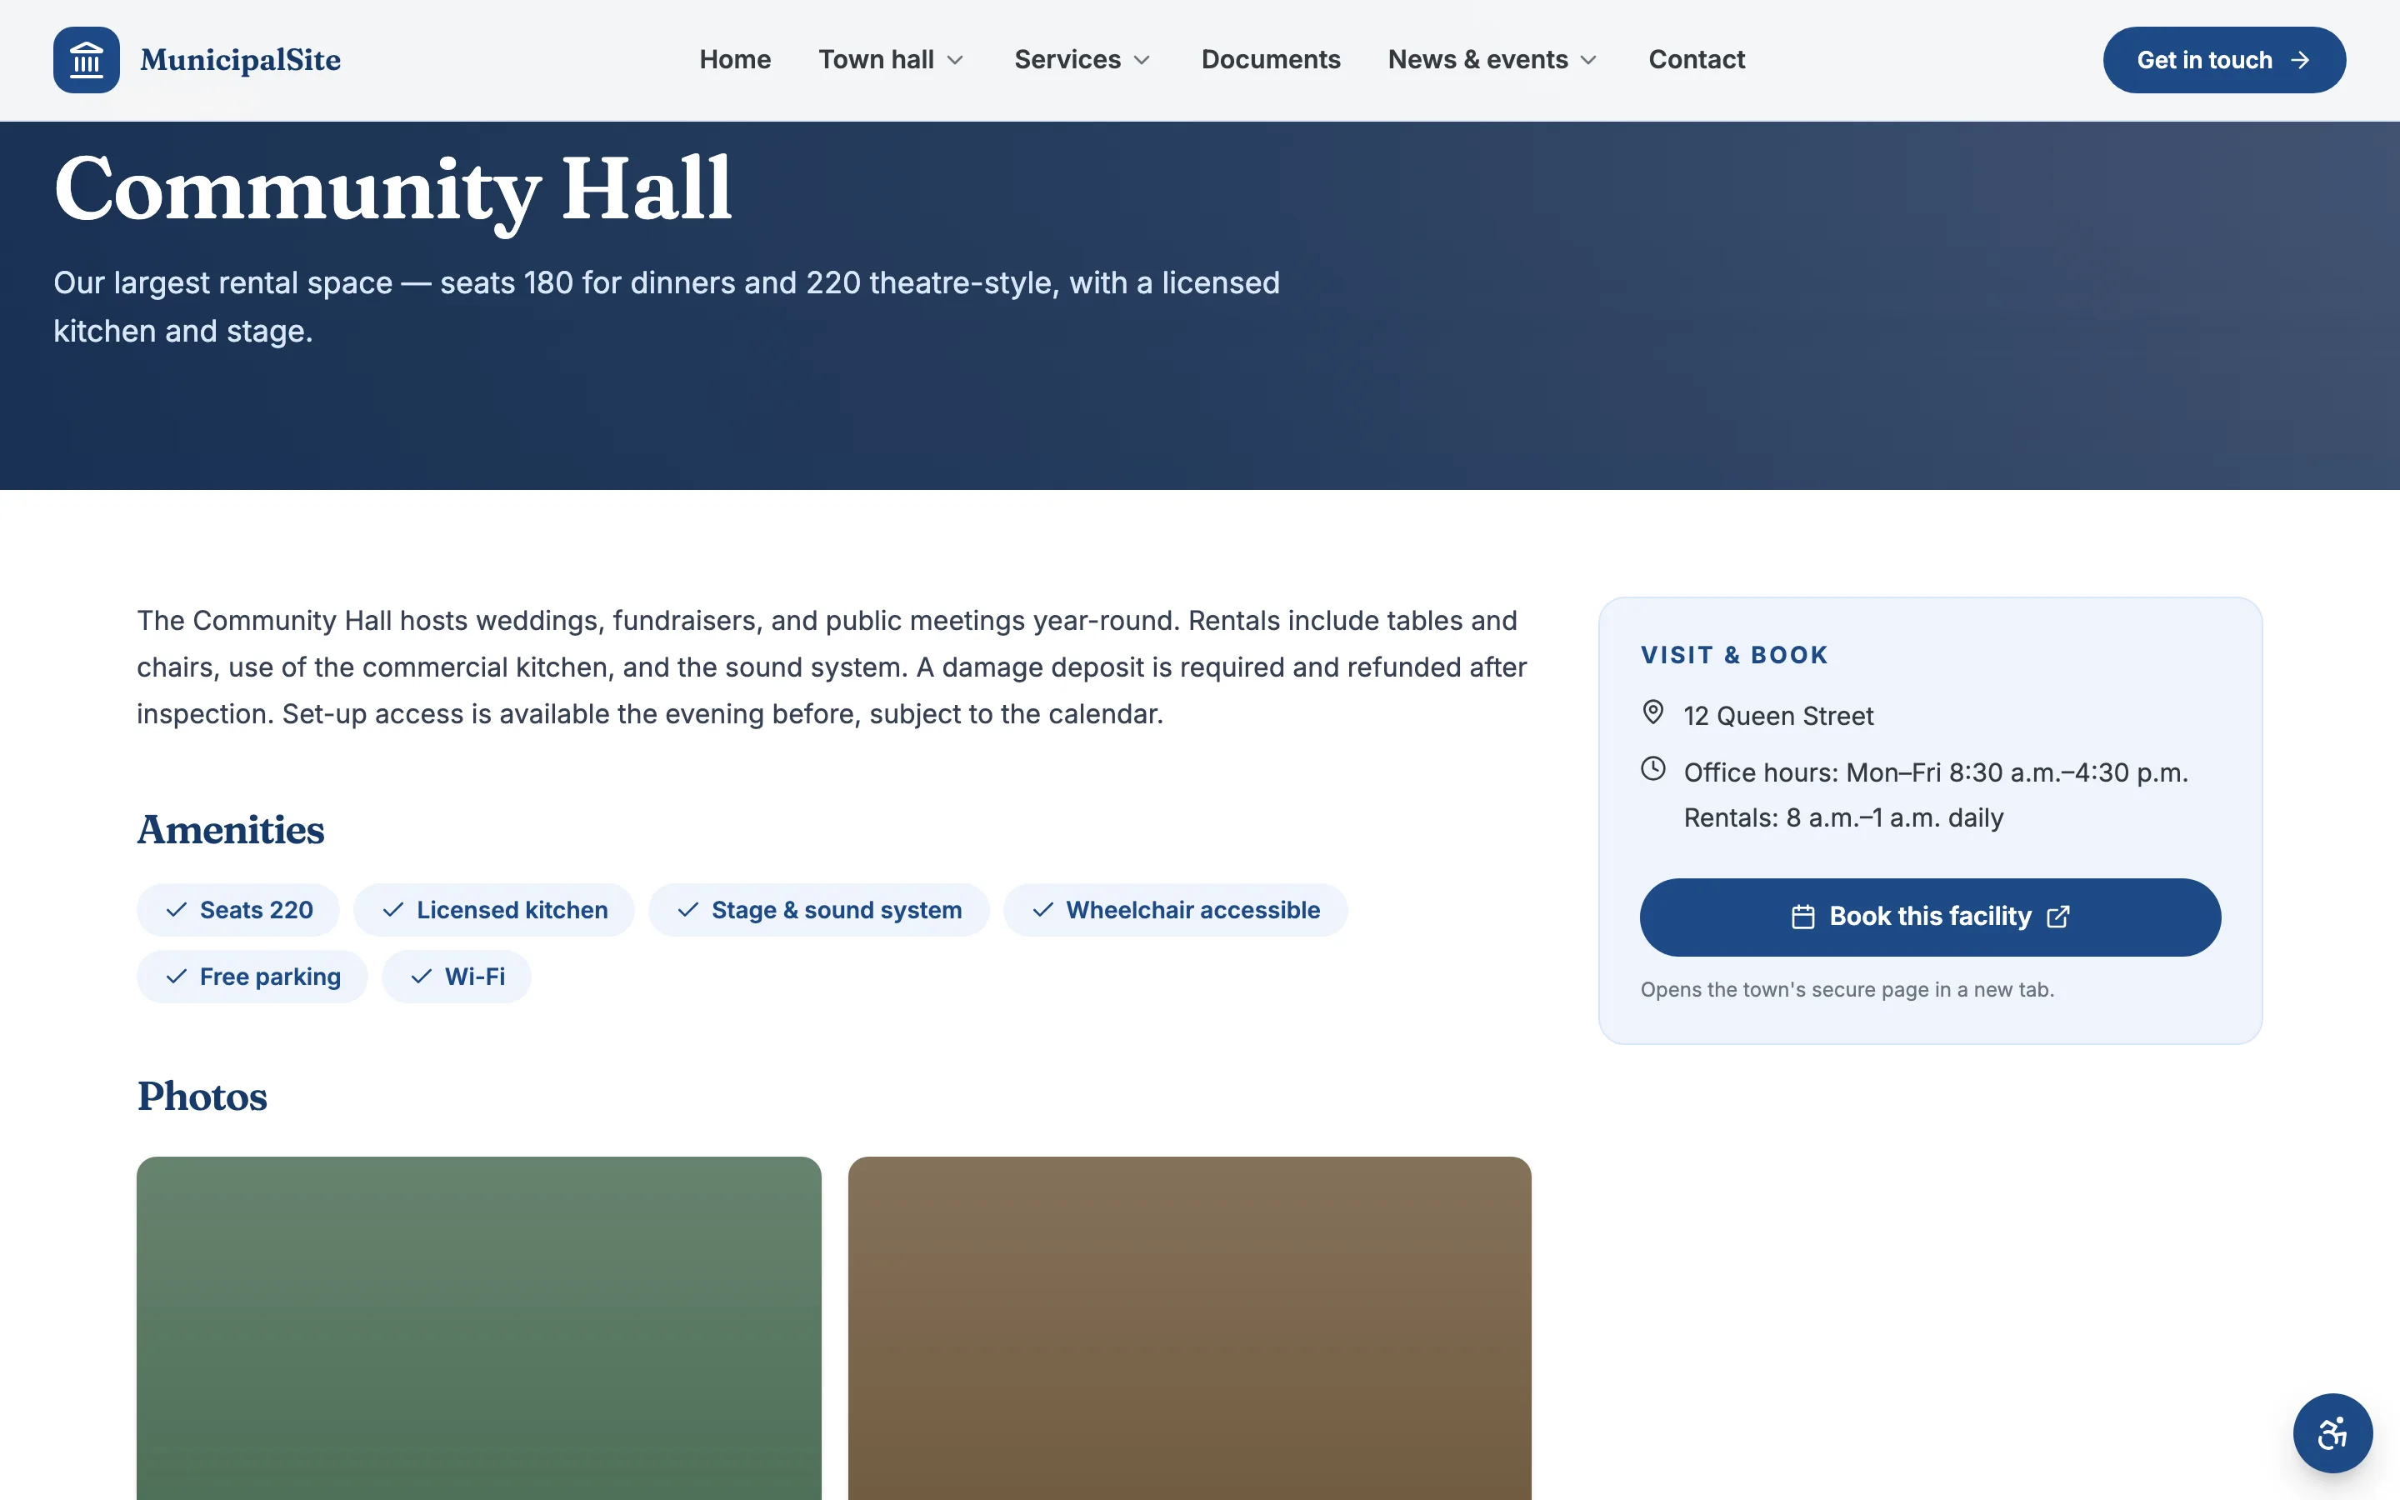Click the 'Opens the town's secure page' note
Screen dimensions: 2400x1500
[1847, 989]
